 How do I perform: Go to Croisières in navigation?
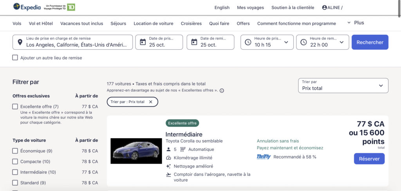[191, 23]
